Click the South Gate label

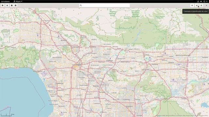84,85
